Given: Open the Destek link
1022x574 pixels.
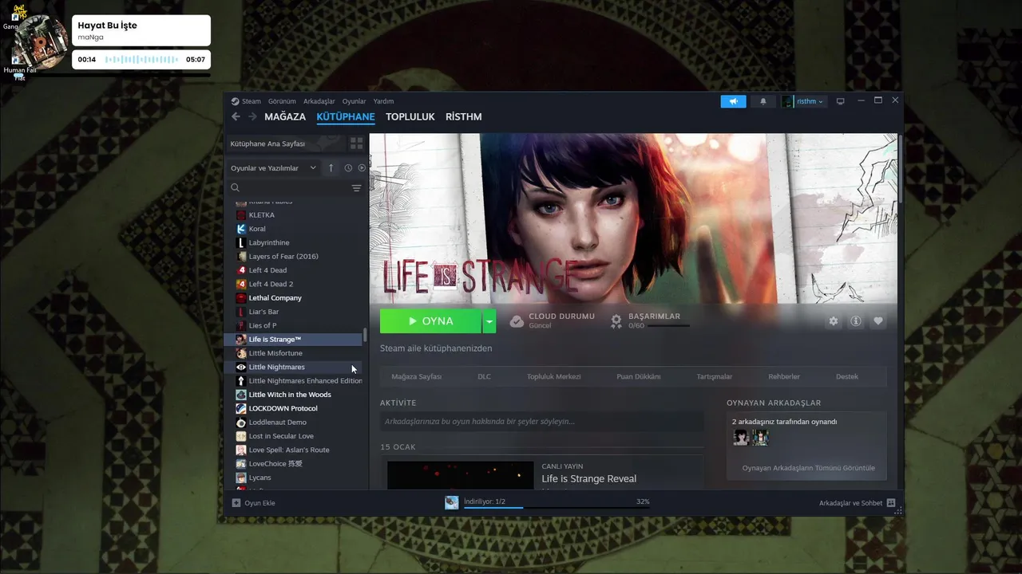Looking at the screenshot, I should 847,376.
